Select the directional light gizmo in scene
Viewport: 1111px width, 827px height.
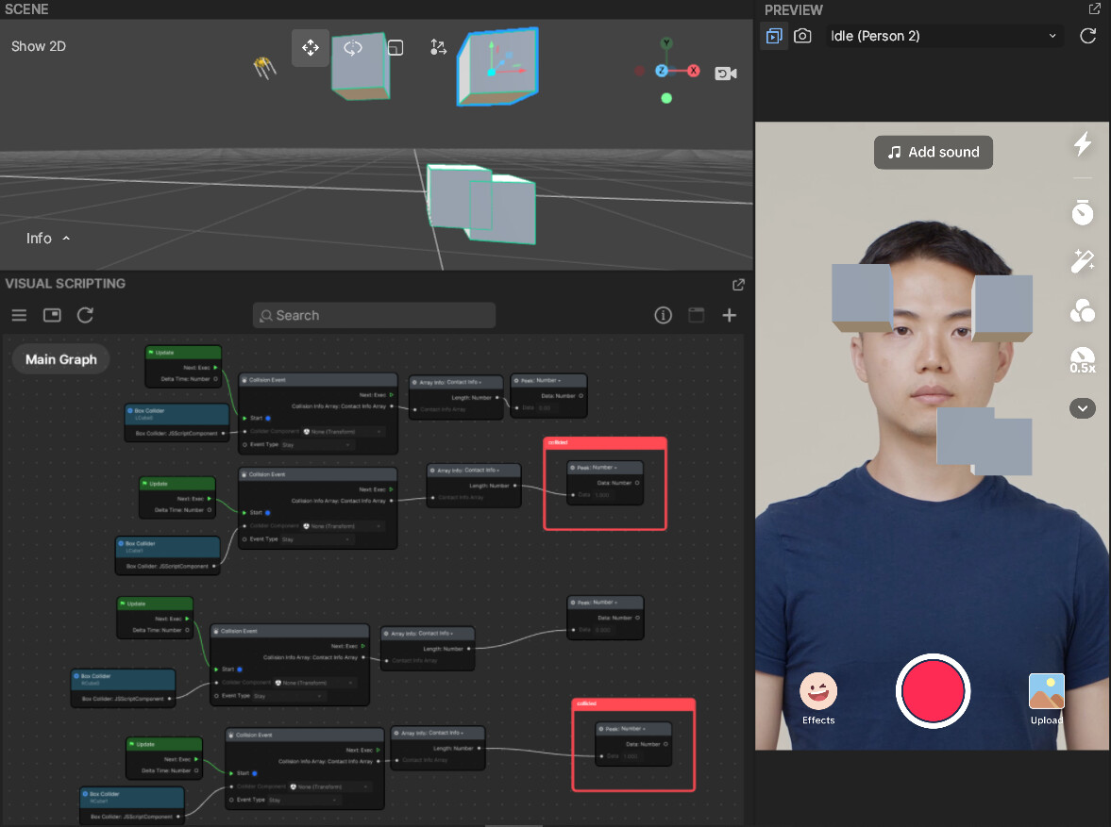tap(264, 67)
